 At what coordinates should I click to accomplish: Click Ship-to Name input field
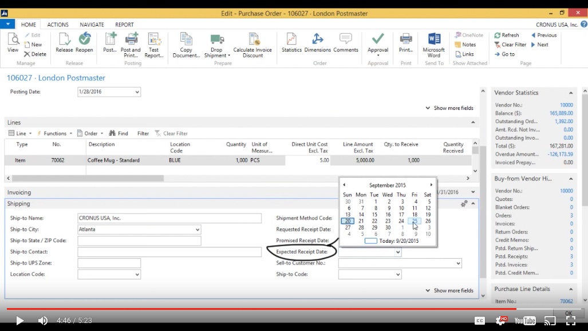pos(169,218)
